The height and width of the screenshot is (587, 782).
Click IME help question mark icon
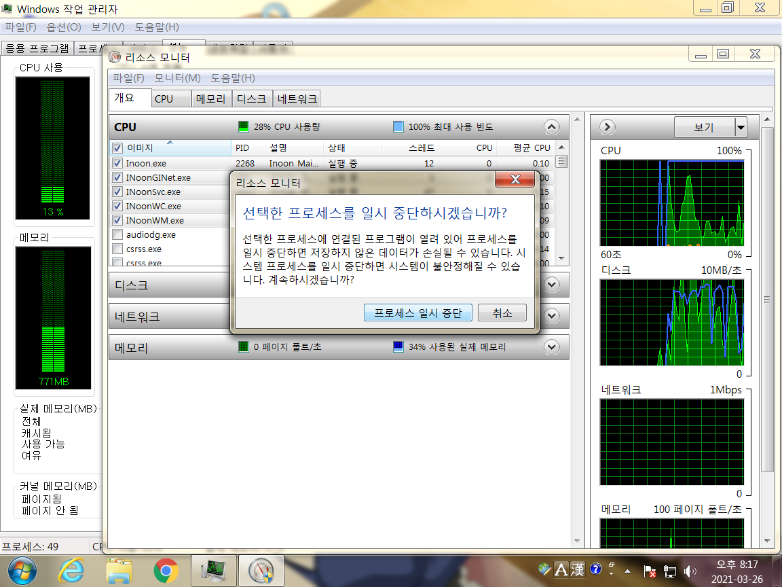(x=595, y=569)
